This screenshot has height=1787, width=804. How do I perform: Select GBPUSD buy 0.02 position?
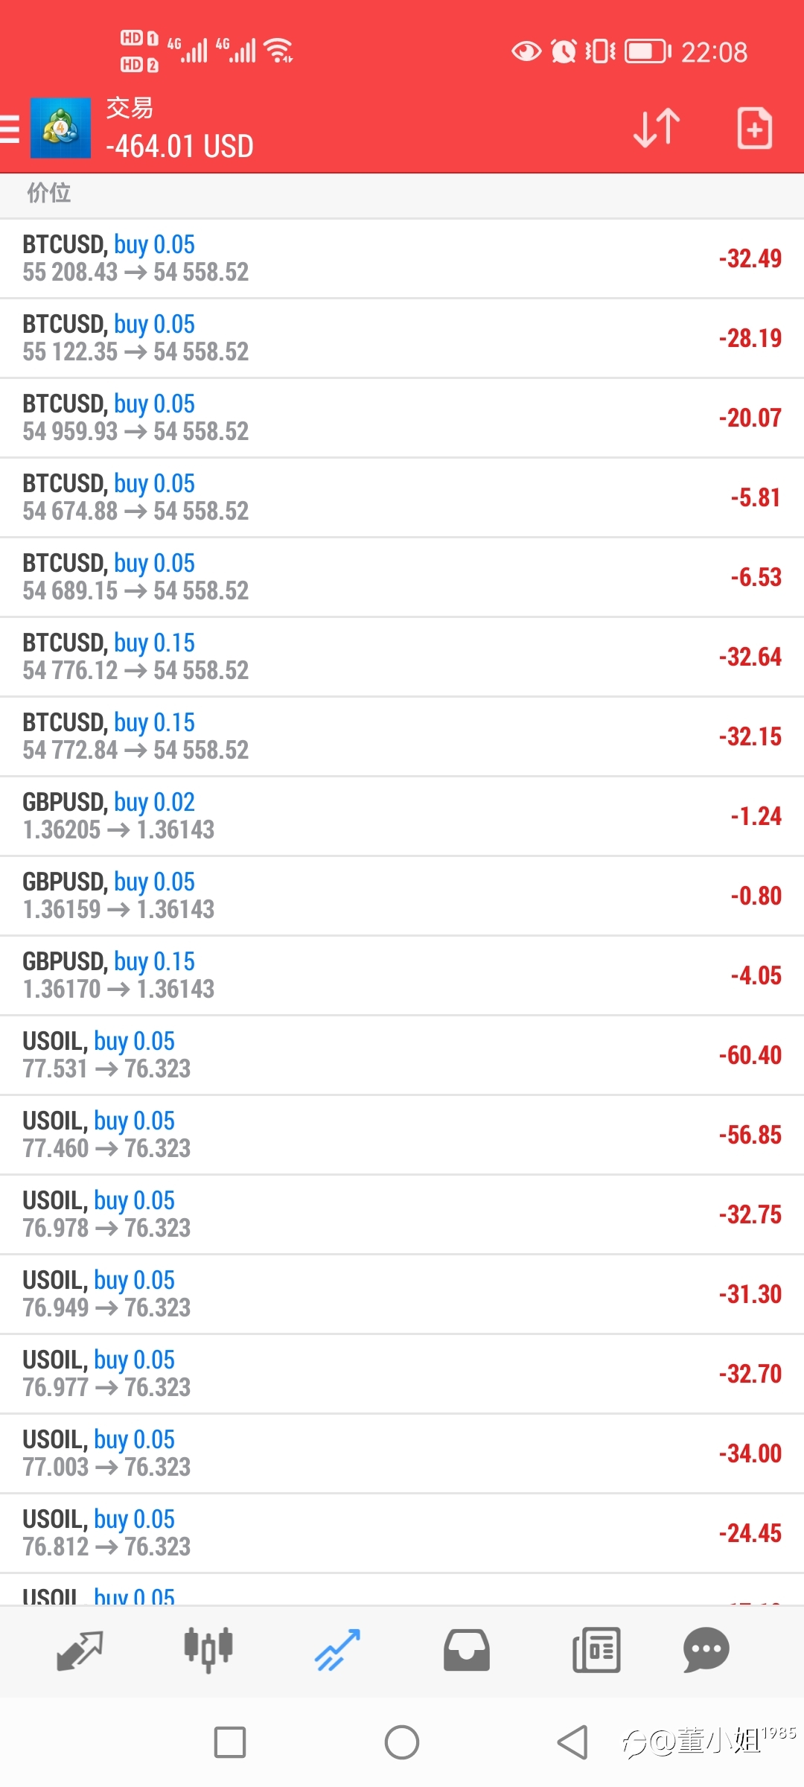click(402, 816)
